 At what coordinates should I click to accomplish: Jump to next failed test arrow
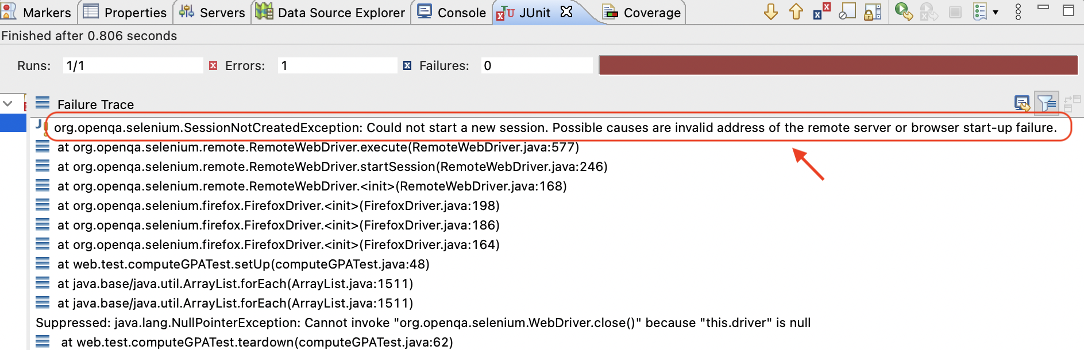(770, 11)
